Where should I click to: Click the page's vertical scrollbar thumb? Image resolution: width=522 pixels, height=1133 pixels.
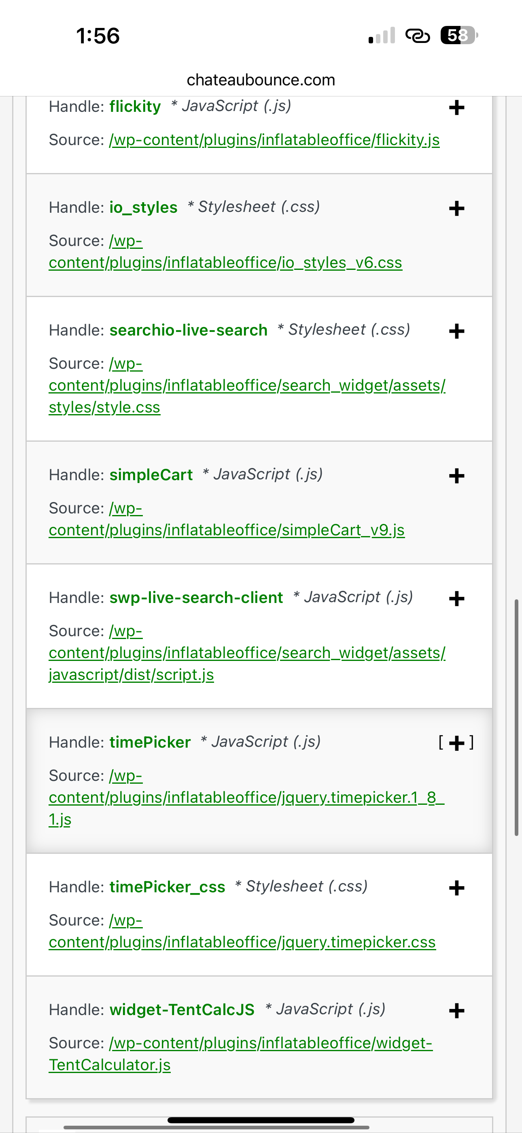point(516,717)
